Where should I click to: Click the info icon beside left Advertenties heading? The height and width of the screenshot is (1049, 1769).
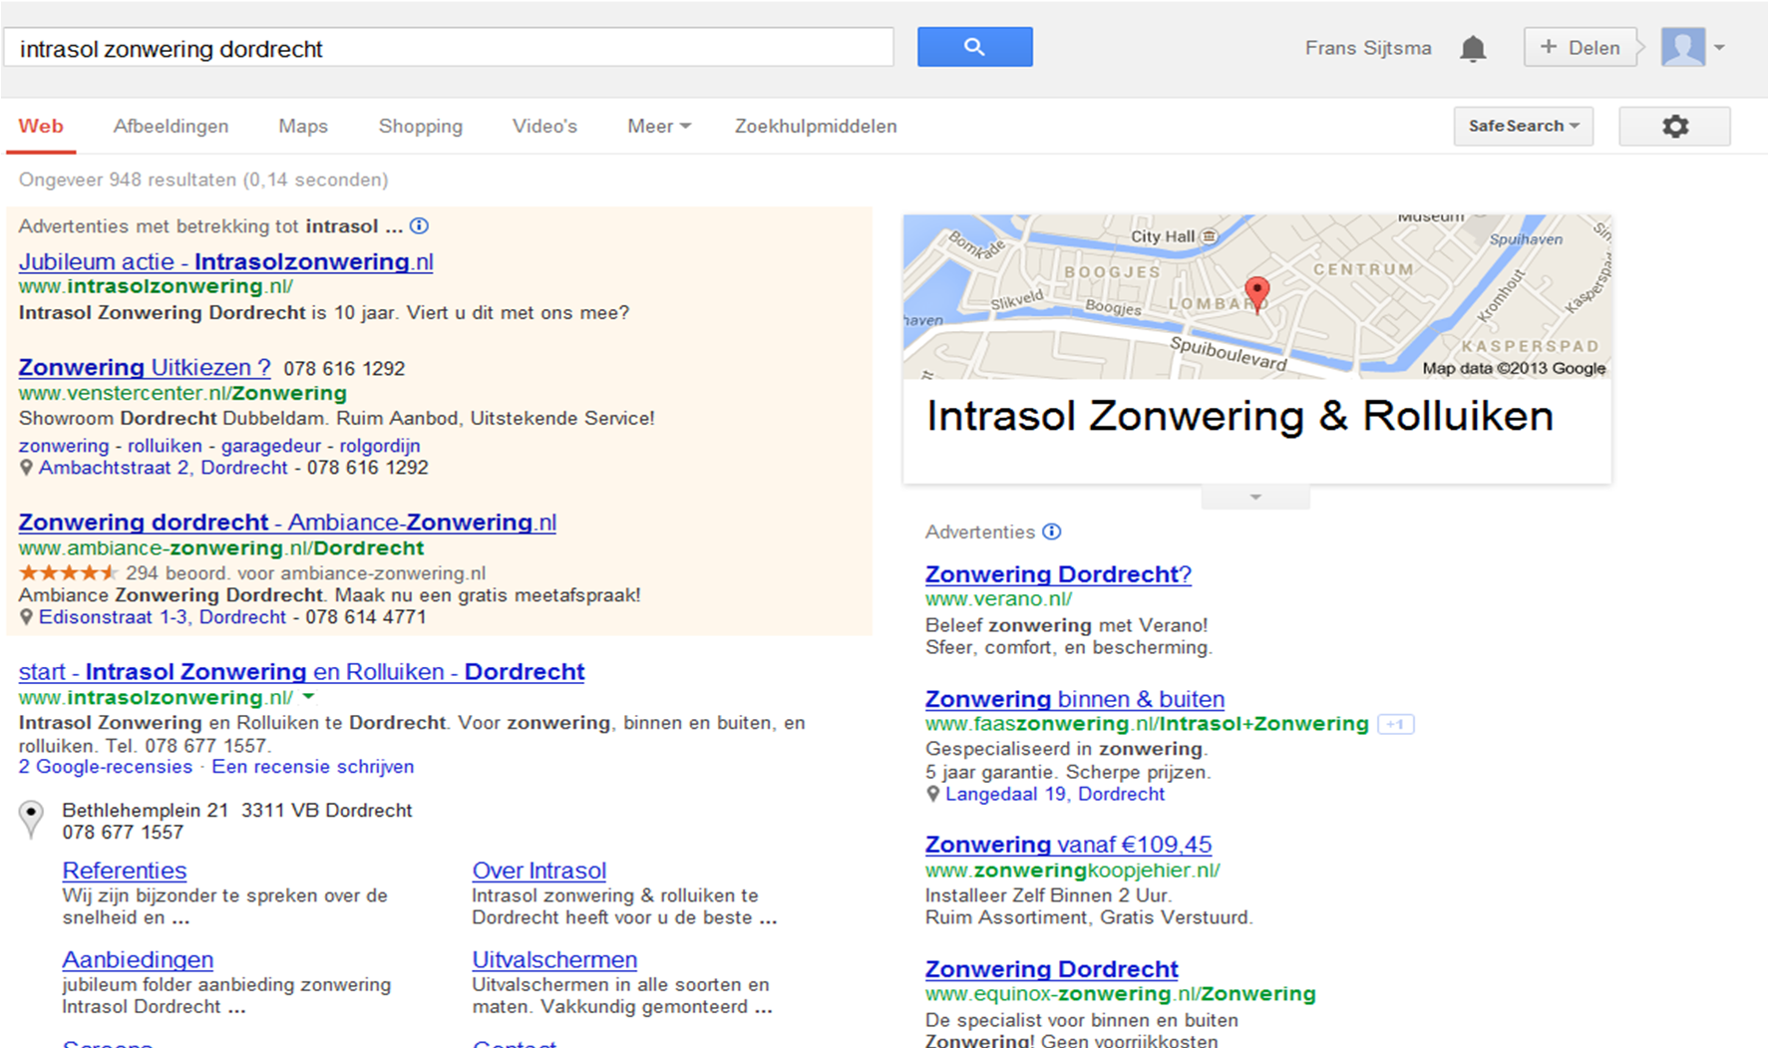[420, 226]
